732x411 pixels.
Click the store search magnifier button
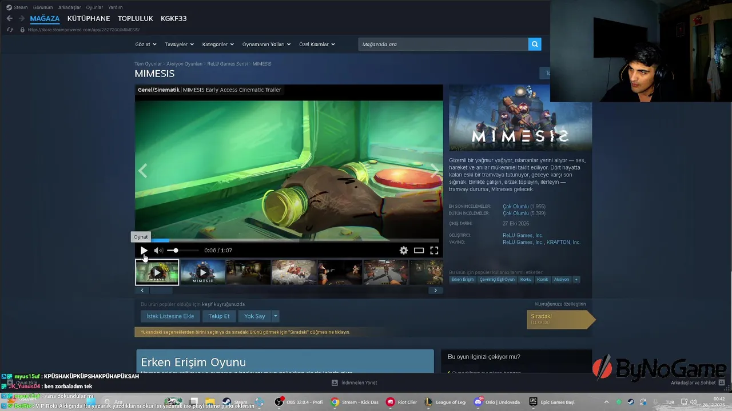(535, 44)
